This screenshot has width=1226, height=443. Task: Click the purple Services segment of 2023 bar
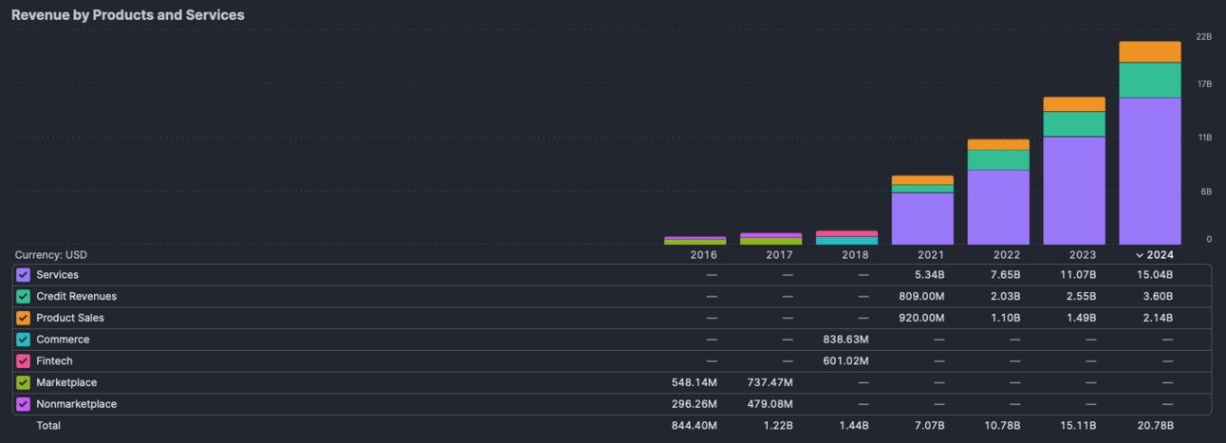click(1074, 190)
